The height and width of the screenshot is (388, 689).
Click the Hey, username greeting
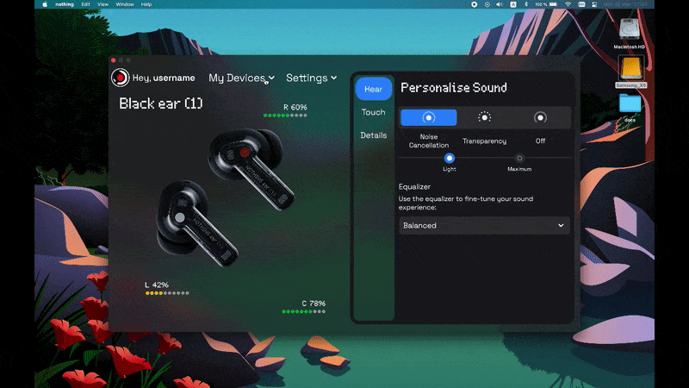click(x=164, y=78)
